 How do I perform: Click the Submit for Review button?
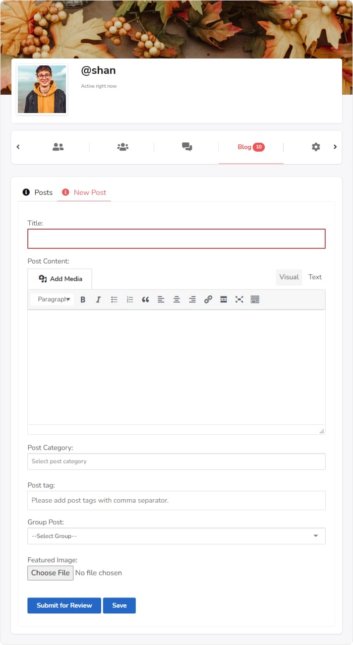(64, 605)
